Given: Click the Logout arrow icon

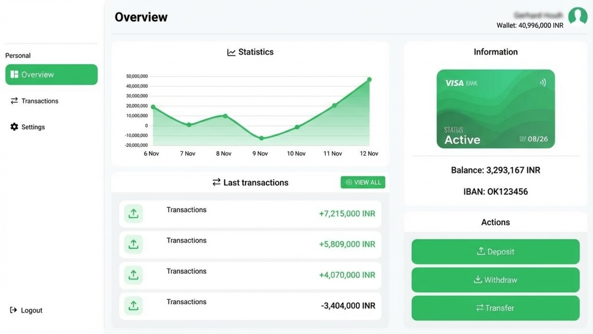Looking at the screenshot, I should [13, 310].
